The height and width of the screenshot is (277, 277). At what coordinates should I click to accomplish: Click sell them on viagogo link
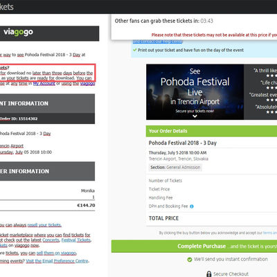pos(56,253)
